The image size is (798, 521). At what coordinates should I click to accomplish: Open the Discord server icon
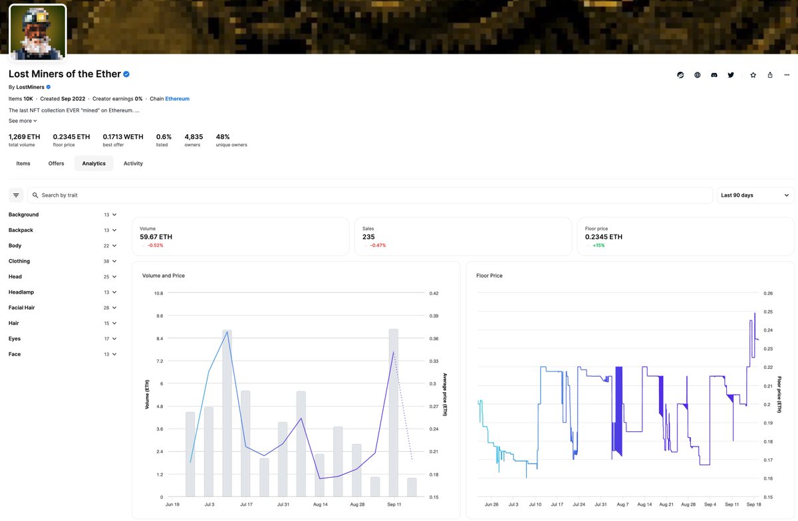714,75
